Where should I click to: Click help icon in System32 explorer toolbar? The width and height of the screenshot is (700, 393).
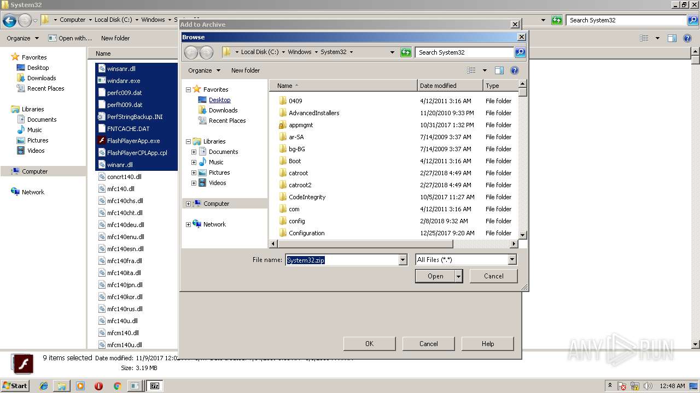pos(687,38)
